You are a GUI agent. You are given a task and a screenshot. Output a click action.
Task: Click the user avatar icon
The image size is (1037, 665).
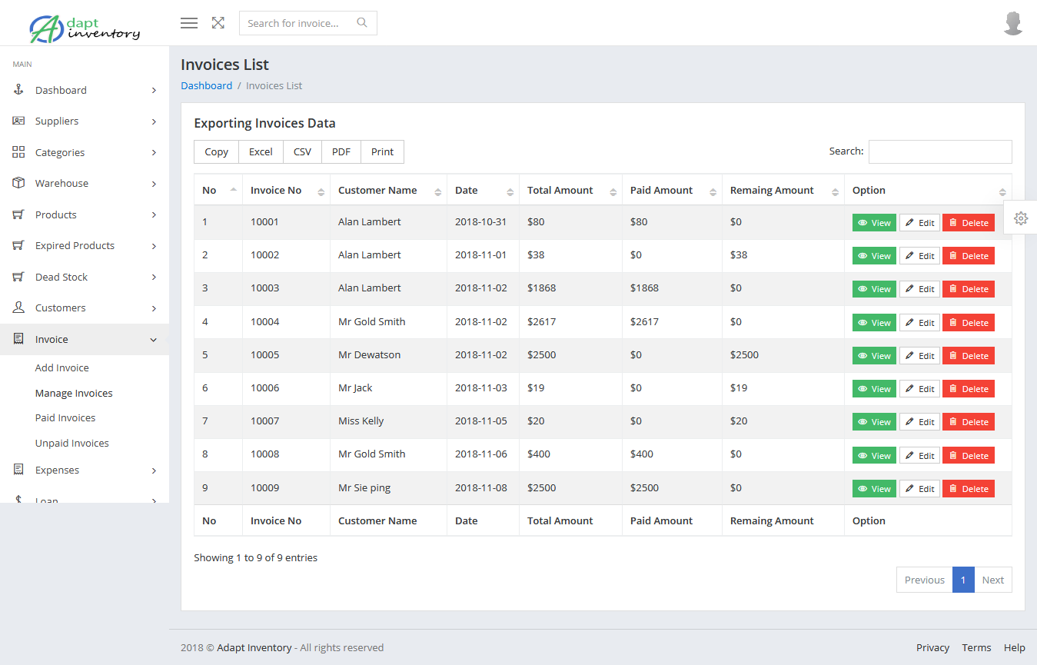coord(1013,23)
